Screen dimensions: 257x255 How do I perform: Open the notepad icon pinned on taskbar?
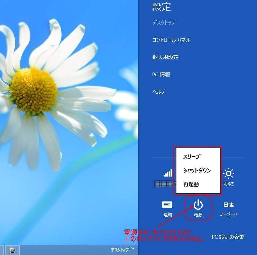click(12, 250)
